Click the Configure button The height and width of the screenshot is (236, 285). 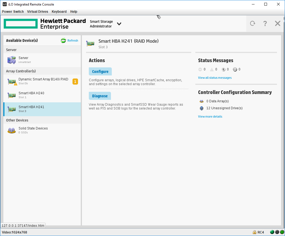[x=100, y=72]
